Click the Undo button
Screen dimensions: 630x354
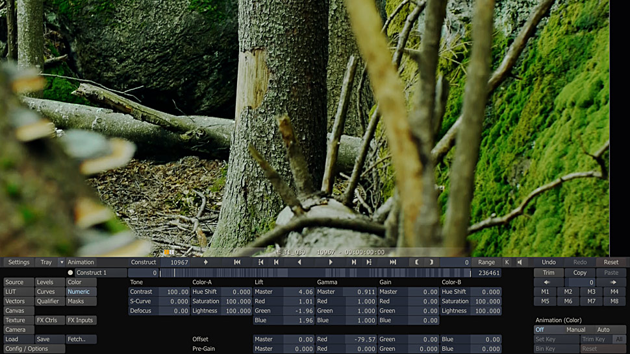pyautogui.click(x=549, y=263)
